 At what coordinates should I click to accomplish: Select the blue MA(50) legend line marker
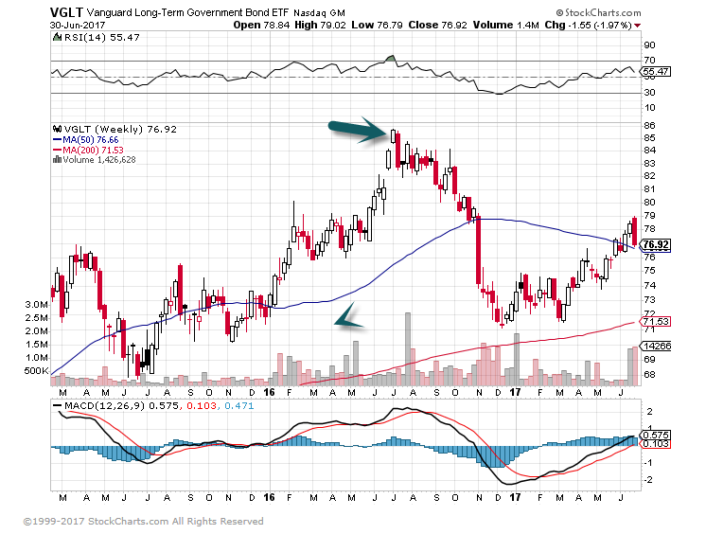(x=57, y=140)
